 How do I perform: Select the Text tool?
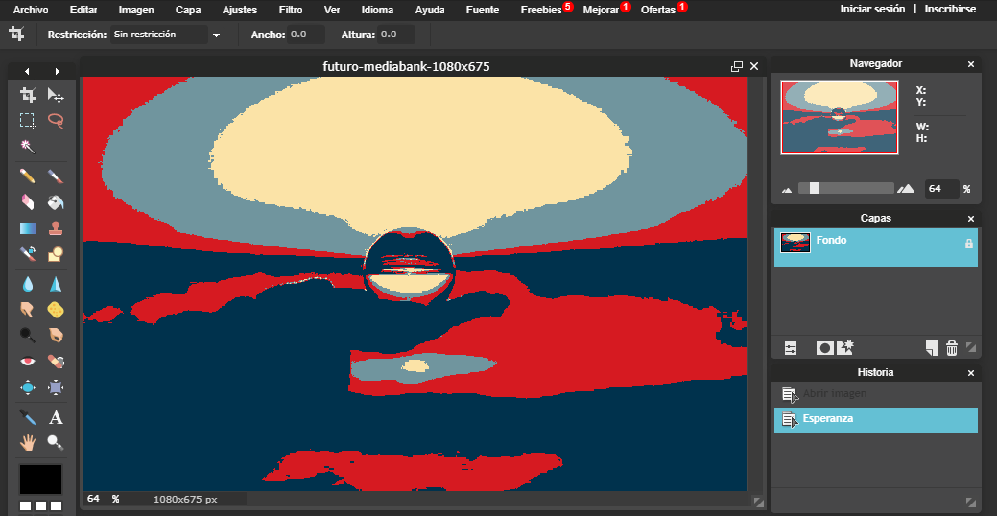pos(56,417)
